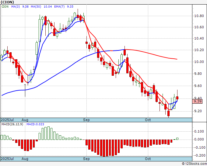Screen dimensions: 207x166
Task: Click the MACD:0.023 value label
Action: pyautogui.click(x=35, y=124)
